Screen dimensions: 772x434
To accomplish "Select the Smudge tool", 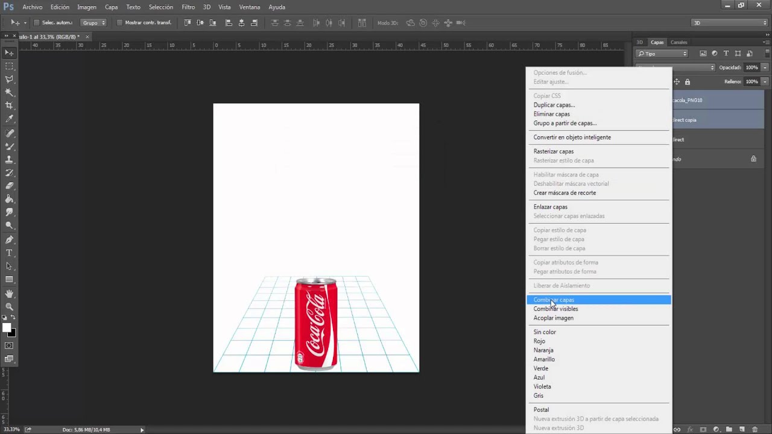I will [9, 212].
